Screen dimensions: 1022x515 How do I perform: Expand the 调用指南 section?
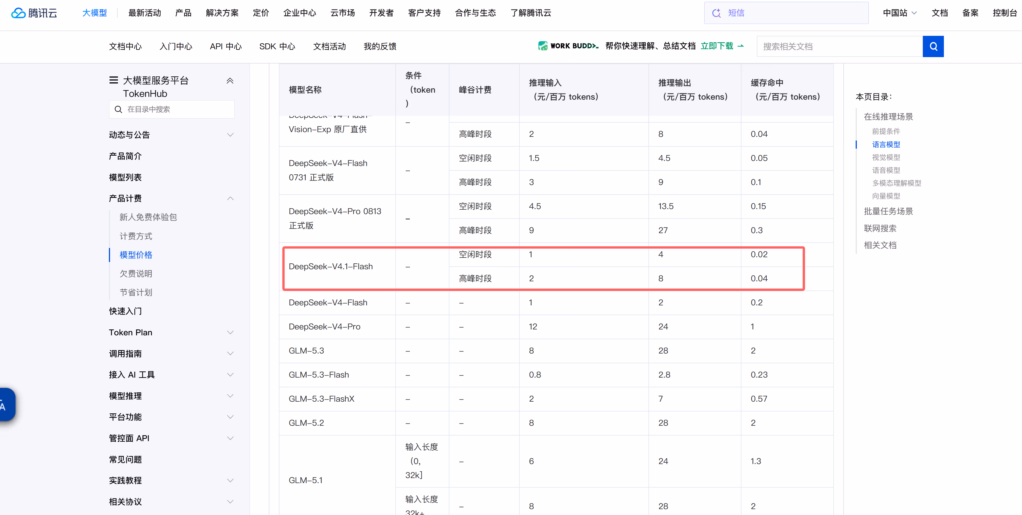(230, 354)
